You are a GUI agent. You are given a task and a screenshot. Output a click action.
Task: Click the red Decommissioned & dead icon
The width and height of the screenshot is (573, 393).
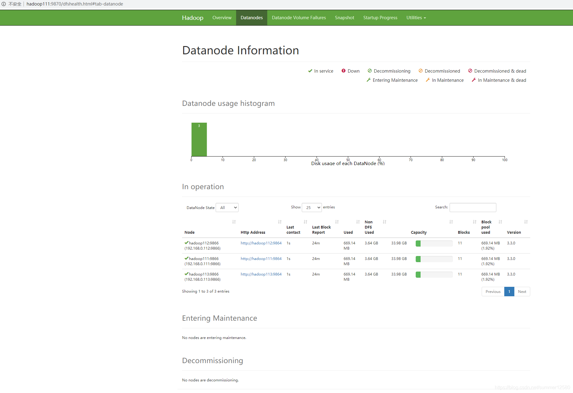470,71
